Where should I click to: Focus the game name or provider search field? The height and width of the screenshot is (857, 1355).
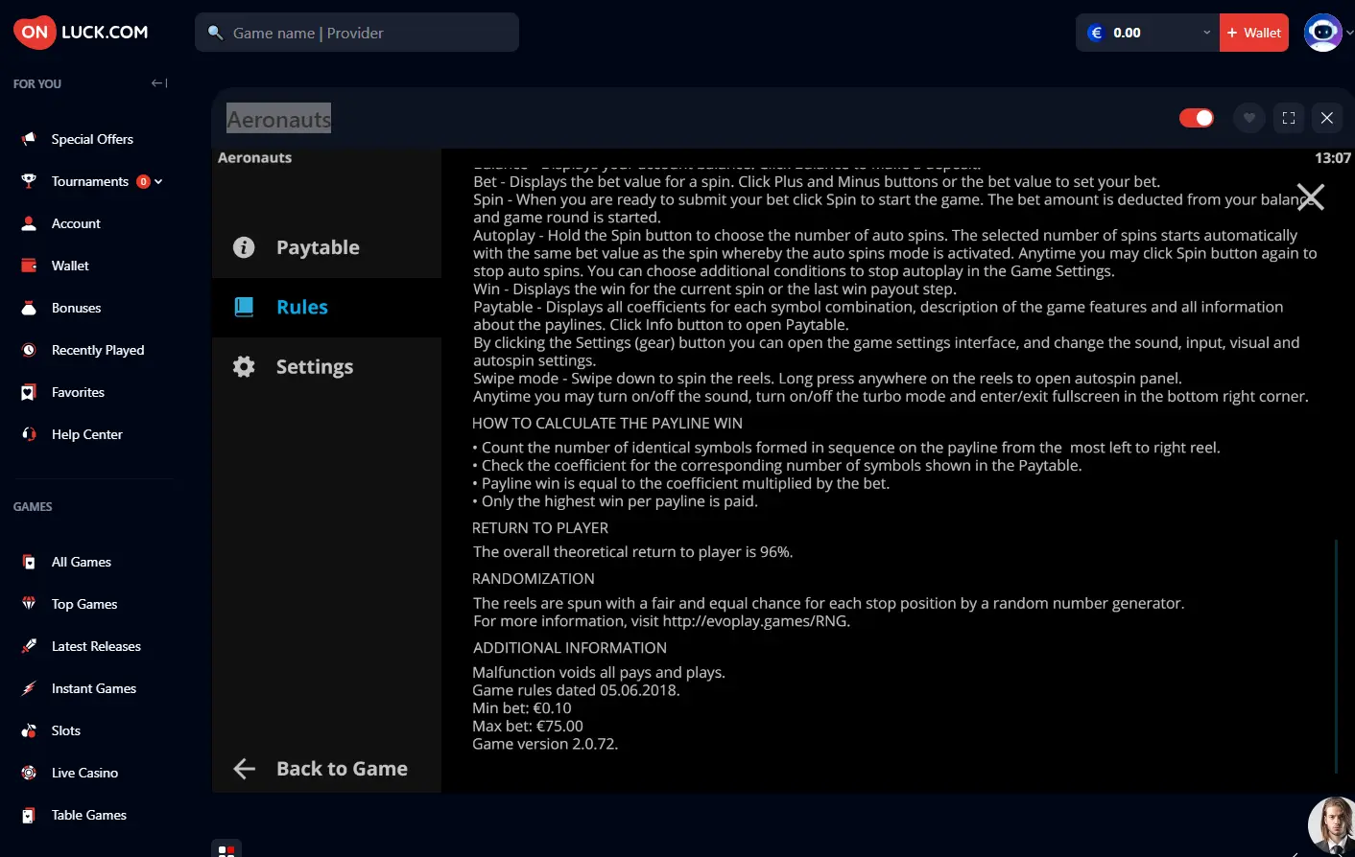pyautogui.click(x=357, y=33)
